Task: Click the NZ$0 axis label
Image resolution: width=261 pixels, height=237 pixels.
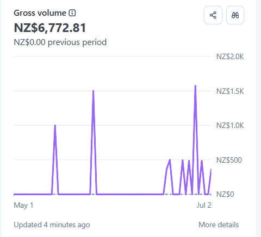Action: click(225, 194)
